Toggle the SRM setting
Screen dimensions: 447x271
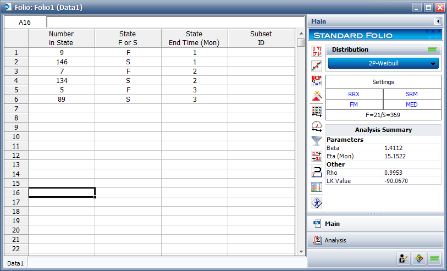pyautogui.click(x=412, y=94)
